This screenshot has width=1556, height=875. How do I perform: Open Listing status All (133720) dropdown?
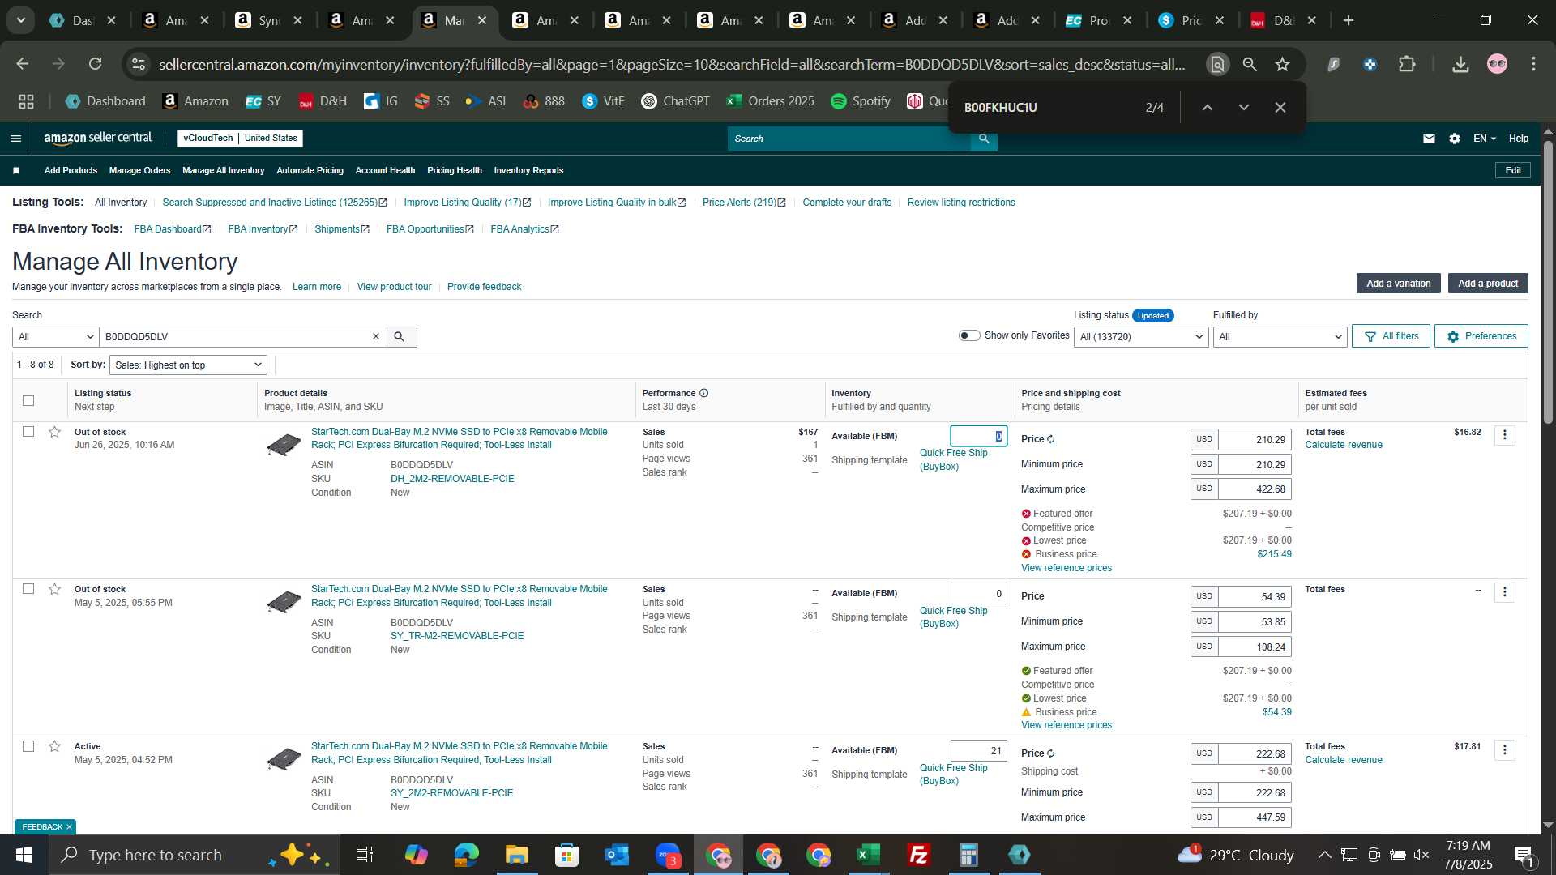1141,336
